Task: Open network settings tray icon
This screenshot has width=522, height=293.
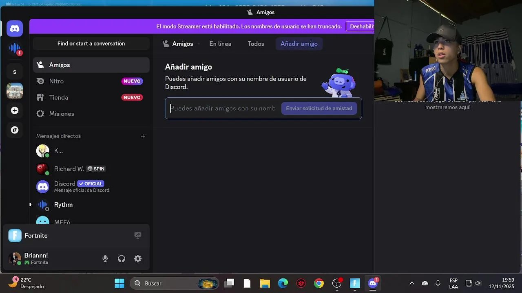Action: coord(469,283)
